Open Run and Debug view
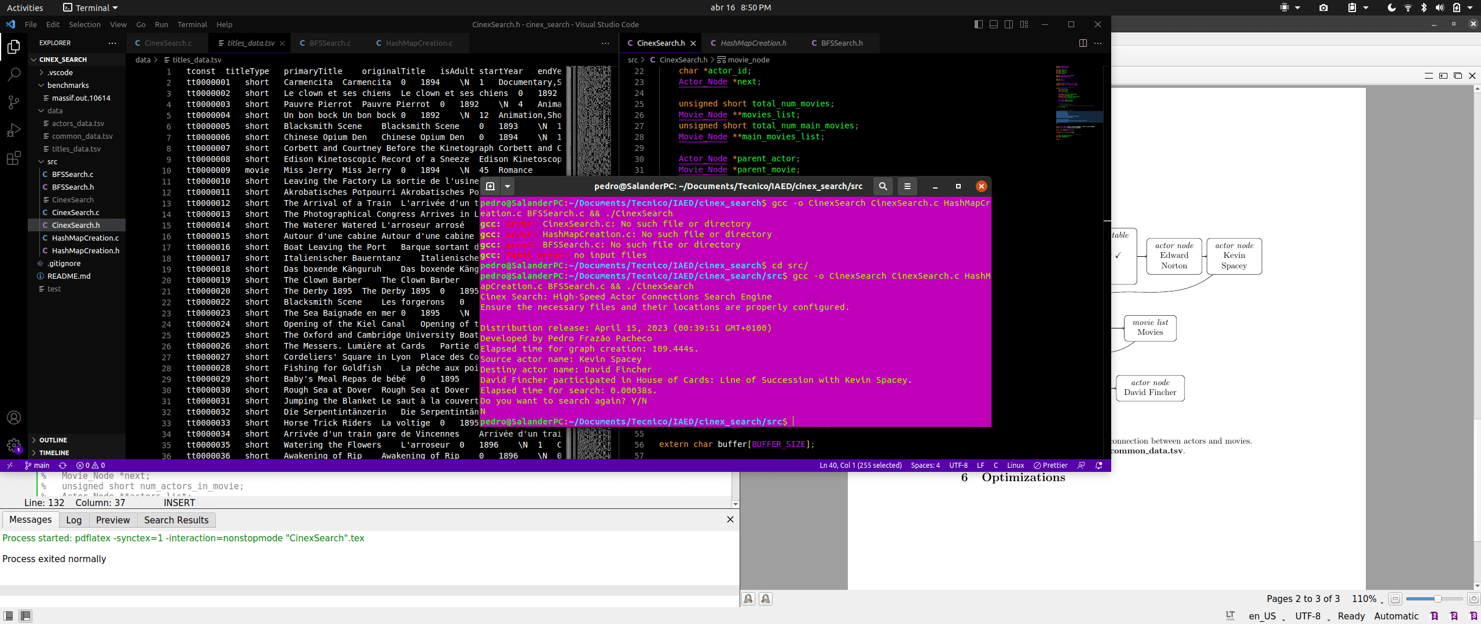This screenshot has width=1481, height=624. click(x=14, y=130)
